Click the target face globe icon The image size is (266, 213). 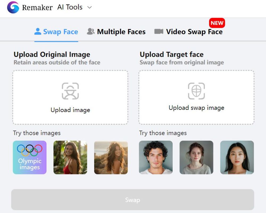tap(196, 91)
